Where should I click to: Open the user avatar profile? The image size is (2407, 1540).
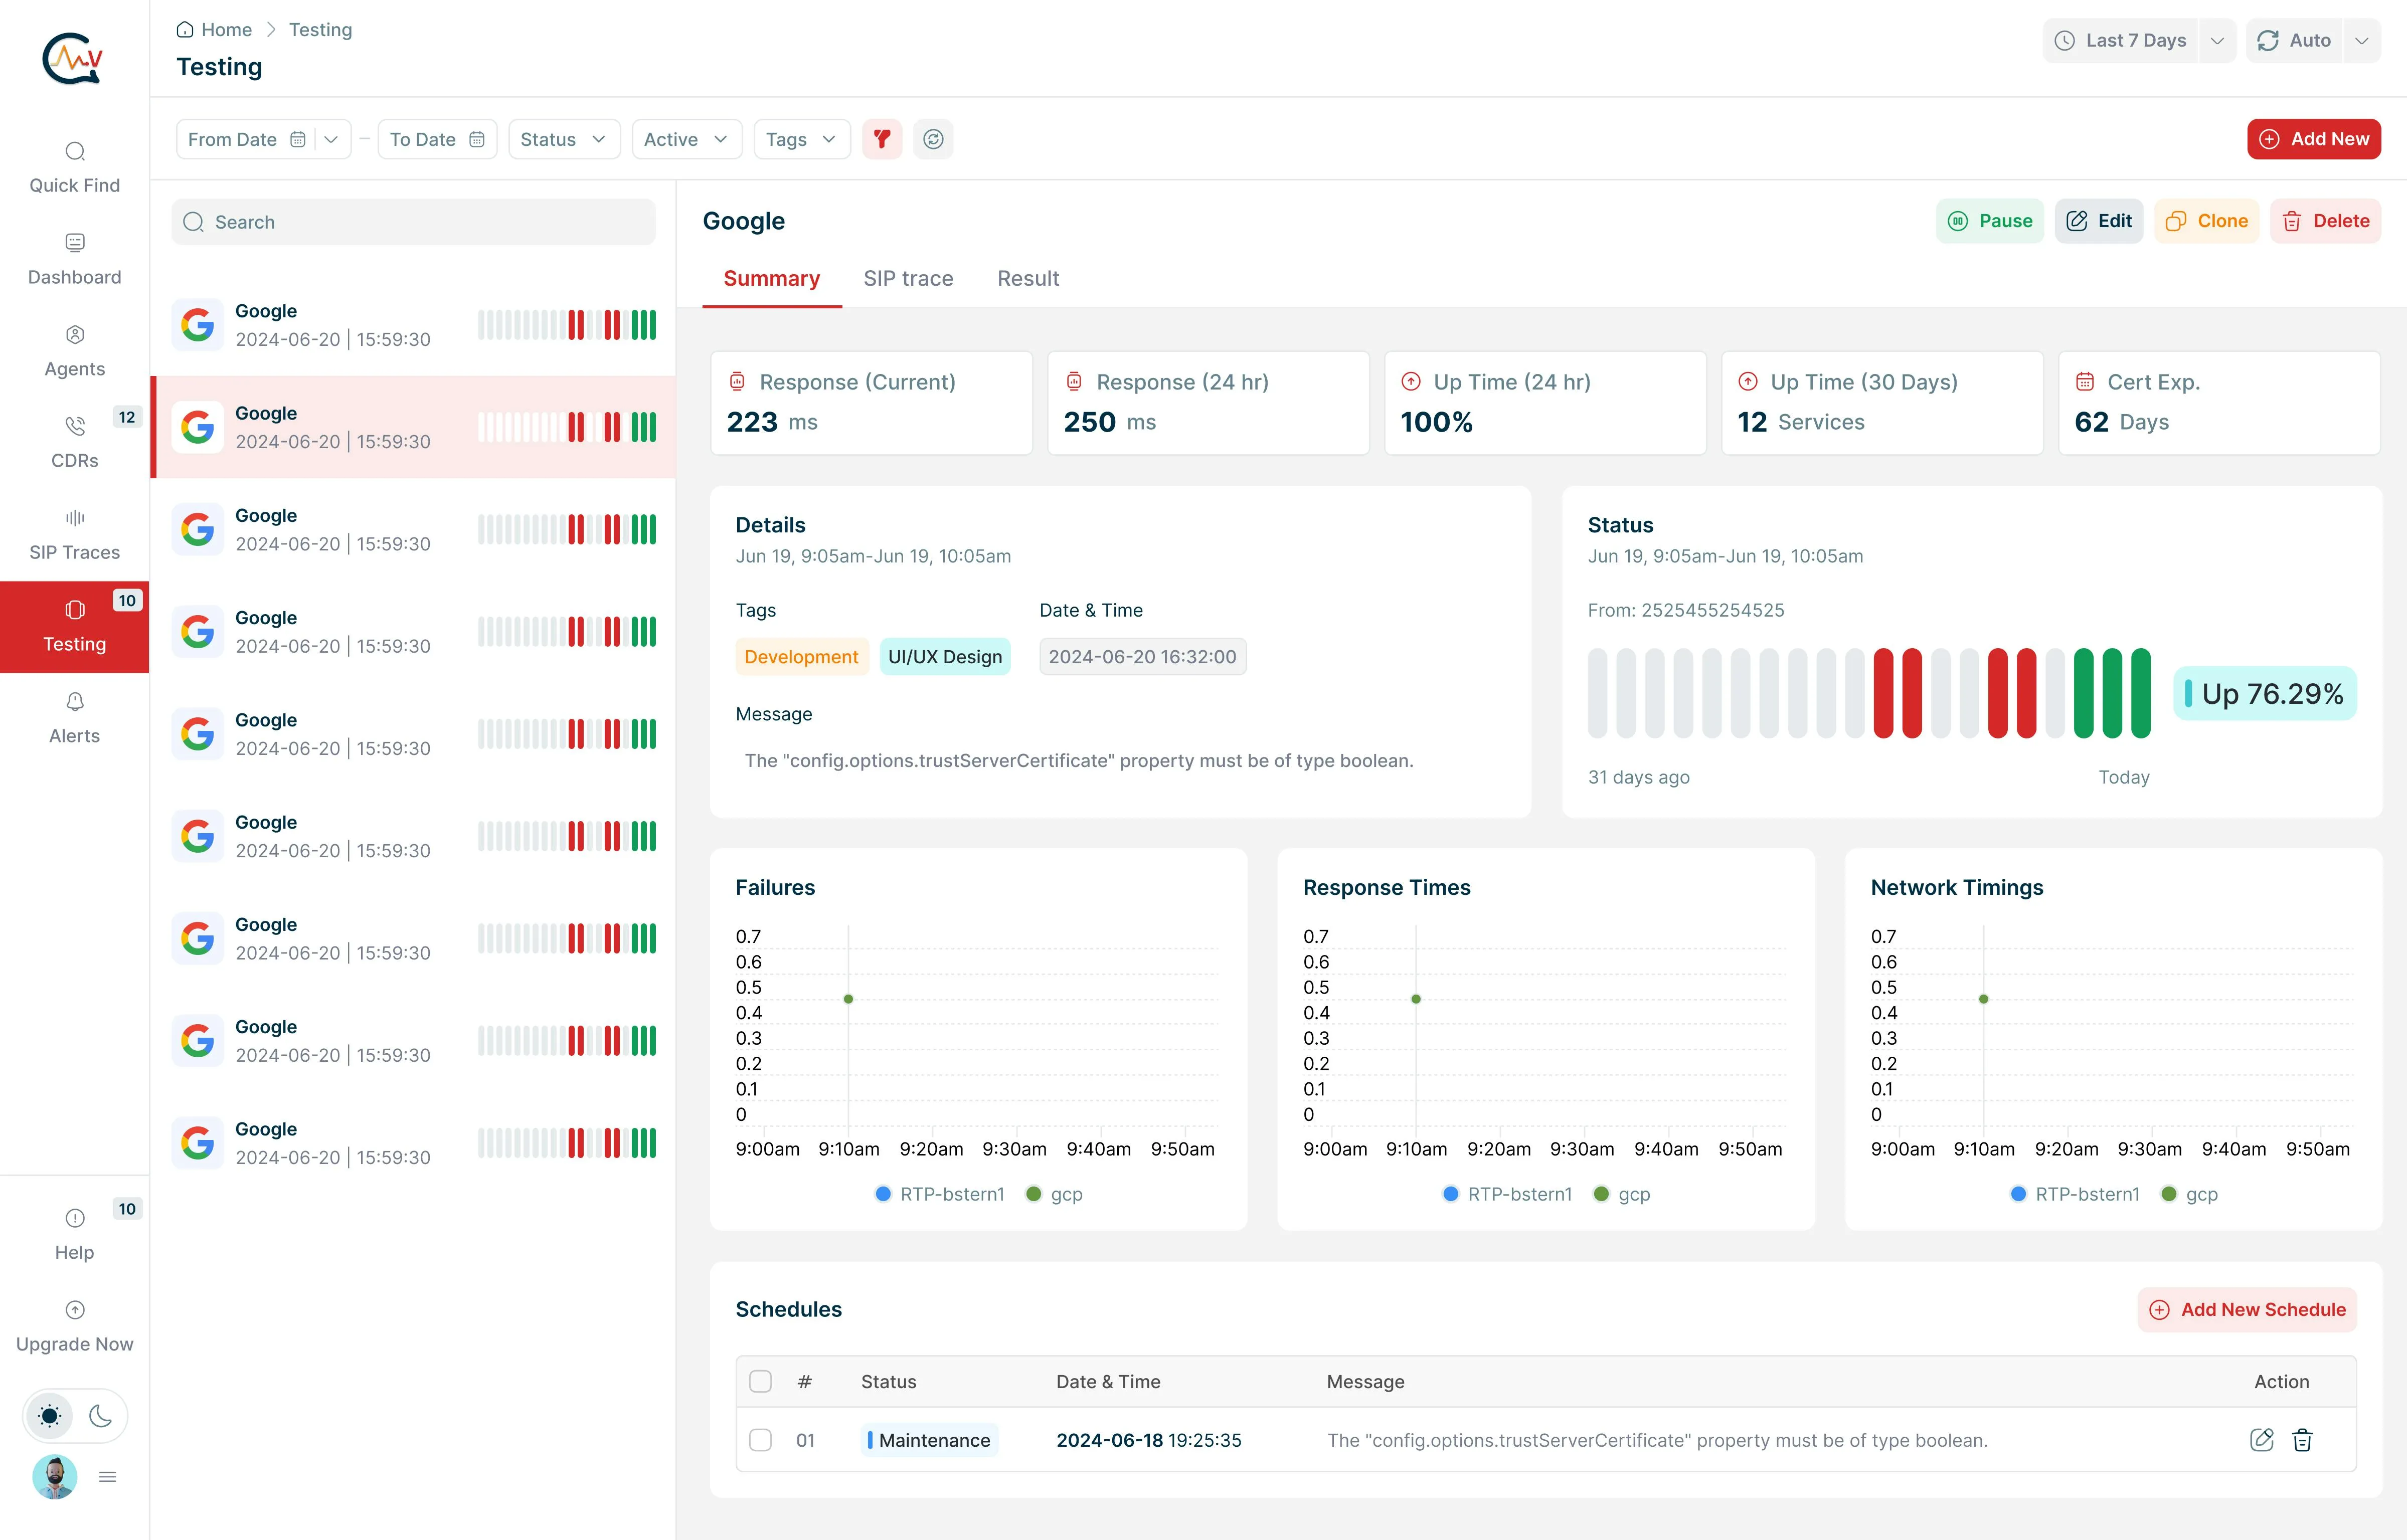pyautogui.click(x=54, y=1476)
